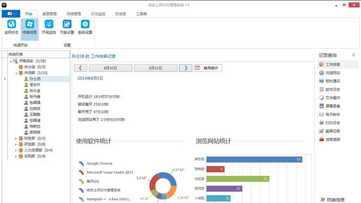Screen dimensions: 361x203
Task: Select user 张丹峰
Action: click(x=32, y=96)
